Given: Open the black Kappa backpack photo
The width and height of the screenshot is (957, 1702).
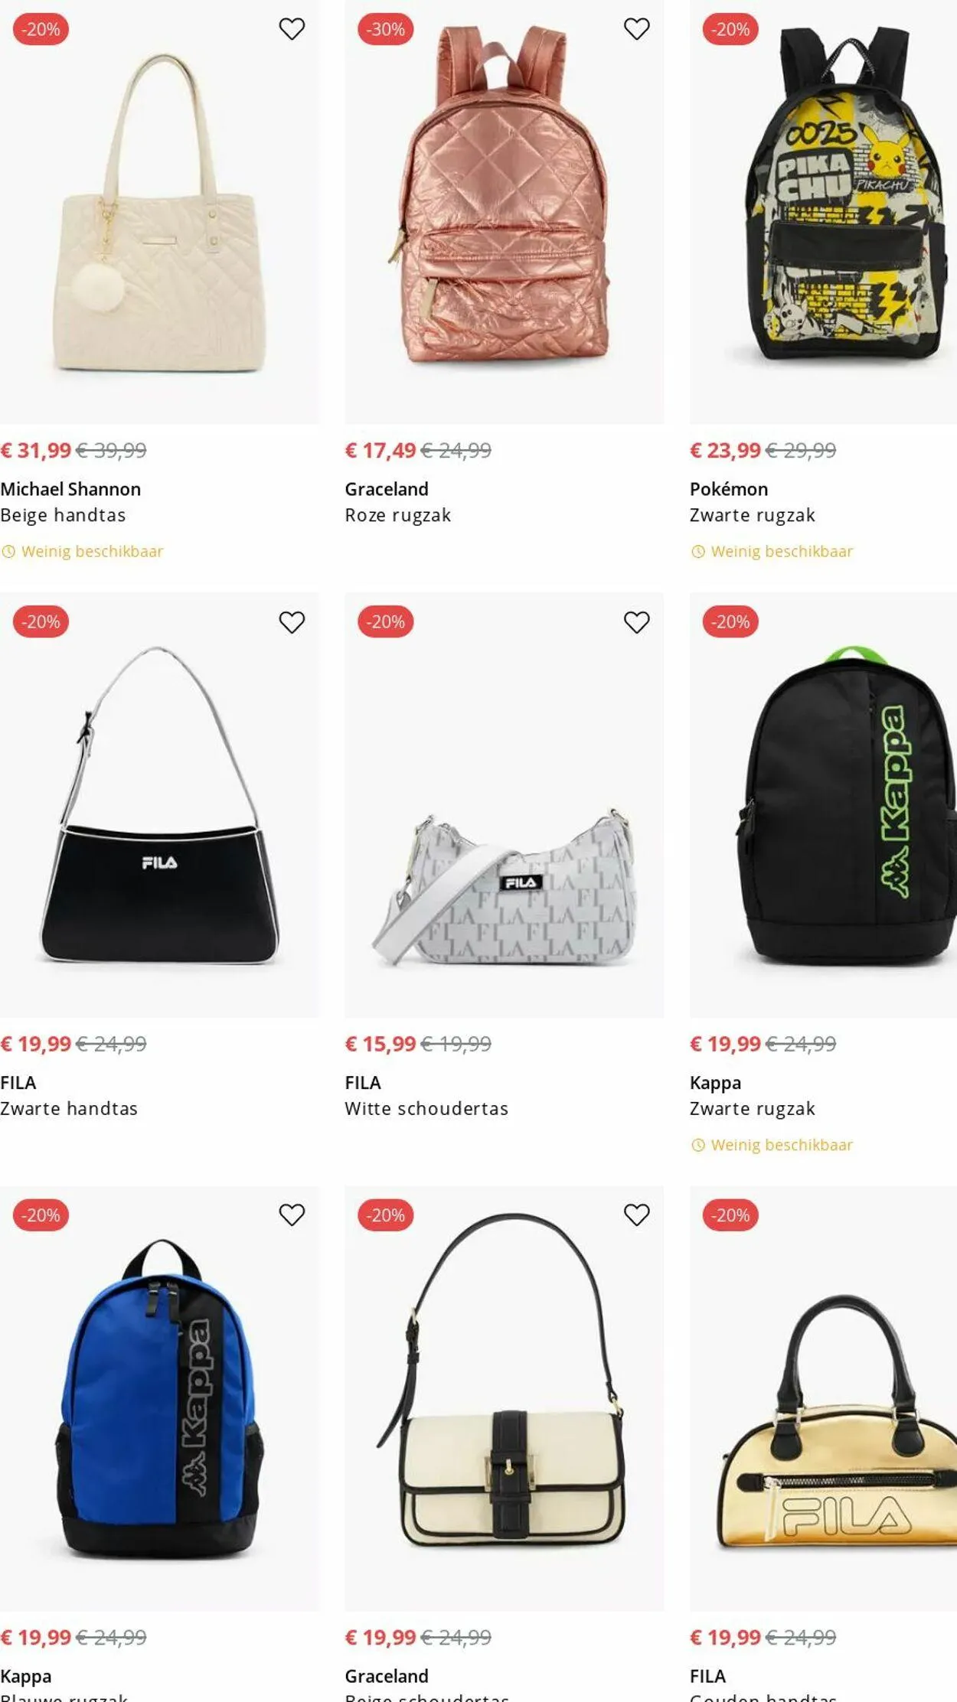Looking at the screenshot, I should click(x=823, y=805).
